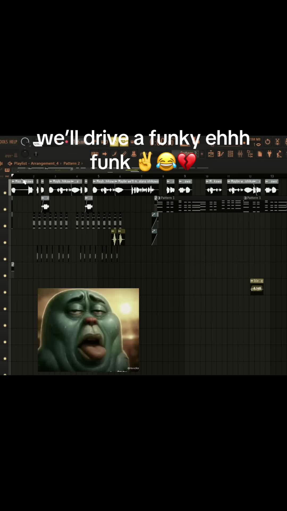The image size is (287, 511).
Task: Open the playlist view icon
Action: 211,154
